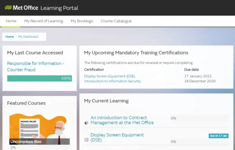235x150 pixels.
Task: Click the 'due on 17 Jan' badge
Action: [219, 136]
